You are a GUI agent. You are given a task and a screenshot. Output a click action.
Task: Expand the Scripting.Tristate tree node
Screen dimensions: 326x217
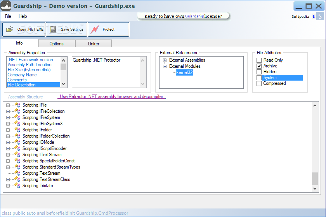click(x=8, y=186)
